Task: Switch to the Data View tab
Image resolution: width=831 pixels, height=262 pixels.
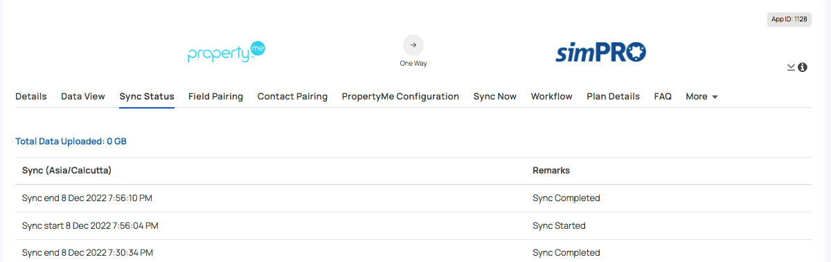Action: [x=83, y=97]
